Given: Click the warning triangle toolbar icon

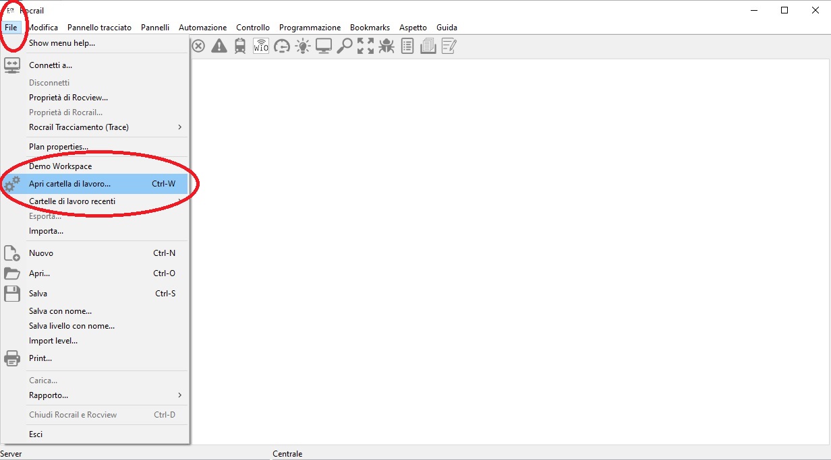Looking at the screenshot, I should (x=219, y=46).
